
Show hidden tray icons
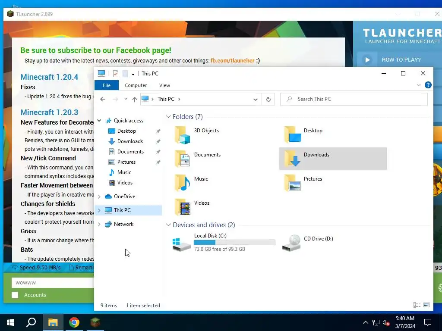point(365,322)
